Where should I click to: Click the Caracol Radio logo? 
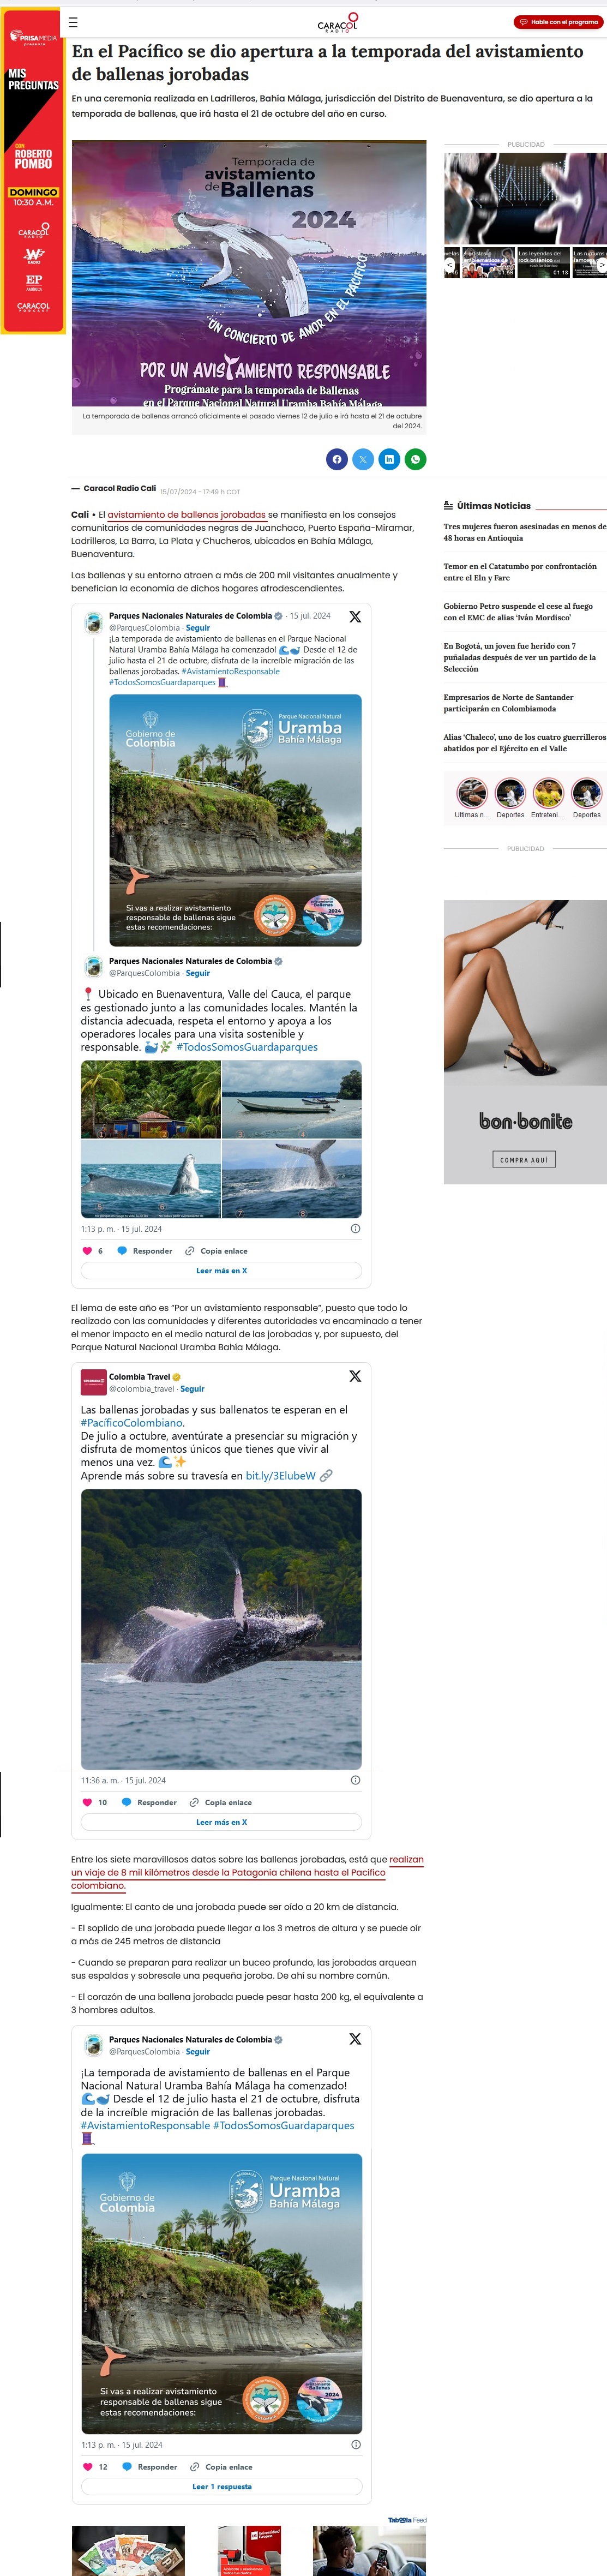(338, 22)
